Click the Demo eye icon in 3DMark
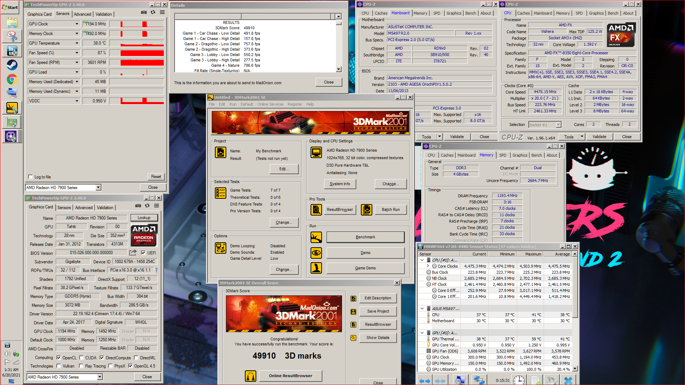This screenshot has width=685, height=385. (316, 253)
